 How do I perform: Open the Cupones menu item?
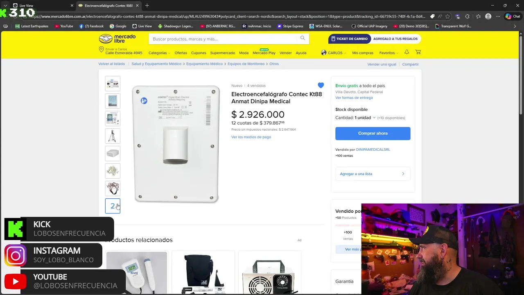(199, 53)
